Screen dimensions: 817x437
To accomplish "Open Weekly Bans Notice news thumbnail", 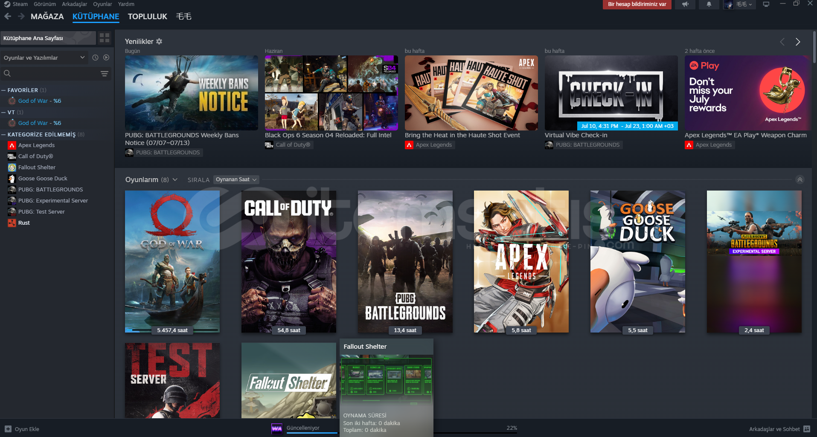I will pos(192,93).
